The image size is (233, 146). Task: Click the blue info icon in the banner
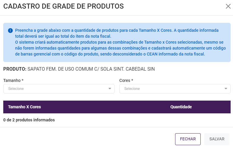10,31
